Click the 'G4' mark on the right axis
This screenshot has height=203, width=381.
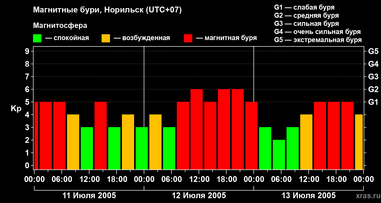coord(373,64)
